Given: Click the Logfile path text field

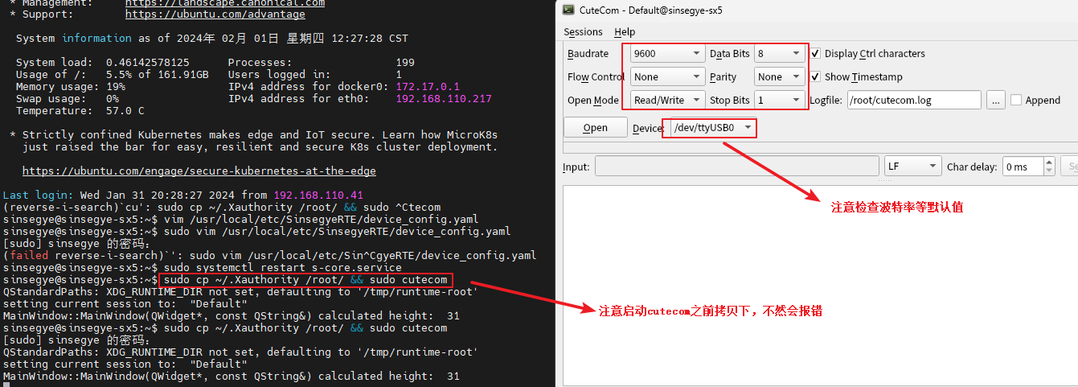Looking at the screenshot, I should 914,101.
